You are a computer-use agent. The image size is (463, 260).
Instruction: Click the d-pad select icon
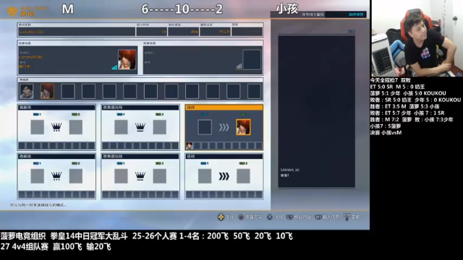221,217
